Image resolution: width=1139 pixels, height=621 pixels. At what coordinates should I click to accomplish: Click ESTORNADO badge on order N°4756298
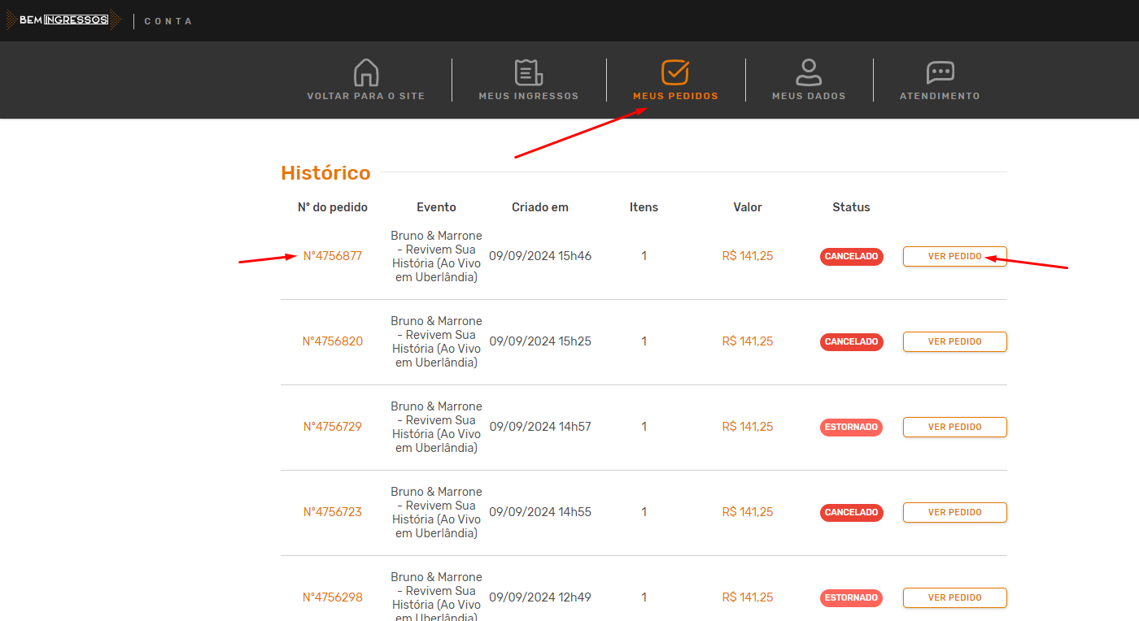pyautogui.click(x=852, y=597)
